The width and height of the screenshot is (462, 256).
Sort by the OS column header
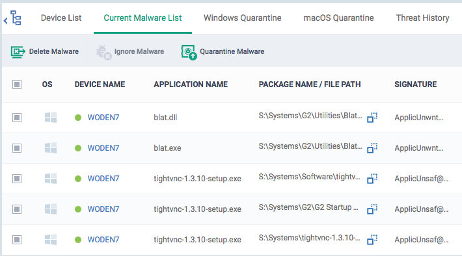(47, 84)
